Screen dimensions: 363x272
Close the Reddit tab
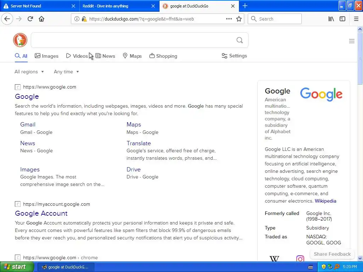tap(153, 6)
